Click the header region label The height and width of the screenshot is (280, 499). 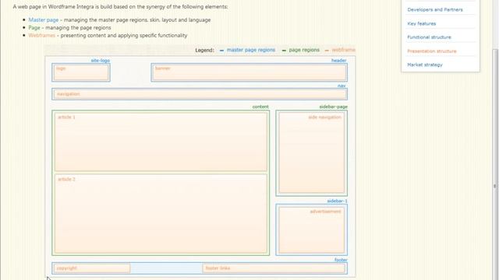coord(338,61)
